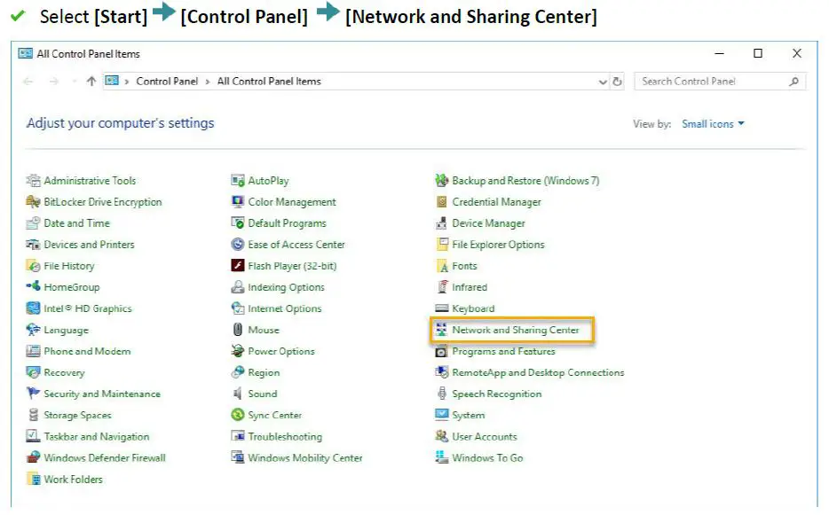Screen dimensions: 829x515
Task: Select All Control Panel Items breadcrumb
Action: pyautogui.click(x=269, y=82)
